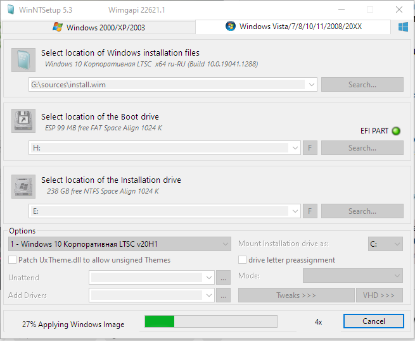Select the Windows Vista/7/8/10/11/2008/20XX tab

pyautogui.click(x=293, y=27)
